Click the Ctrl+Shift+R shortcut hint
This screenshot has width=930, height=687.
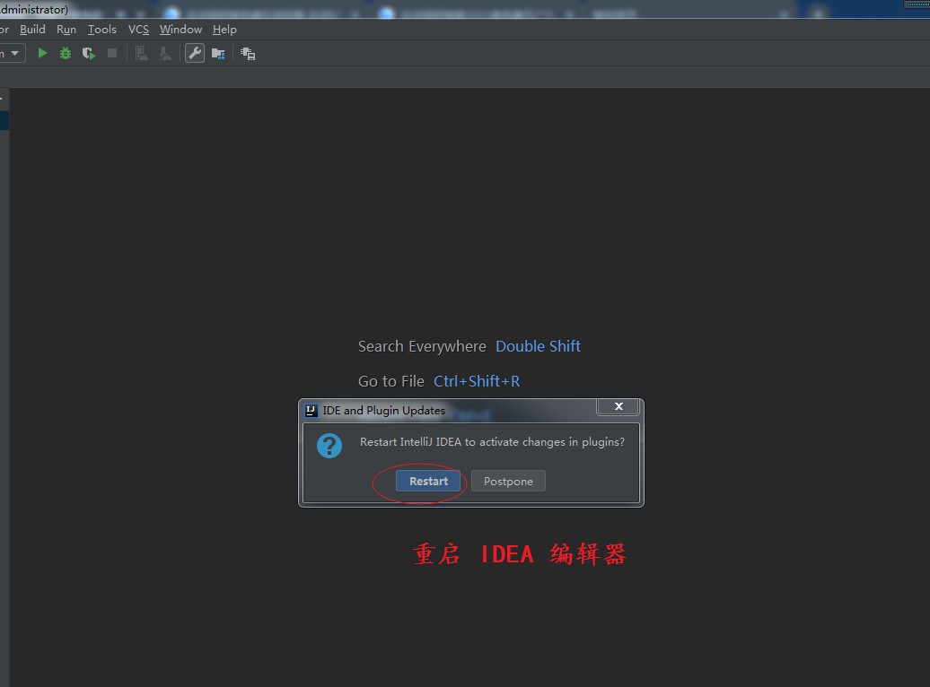click(477, 381)
